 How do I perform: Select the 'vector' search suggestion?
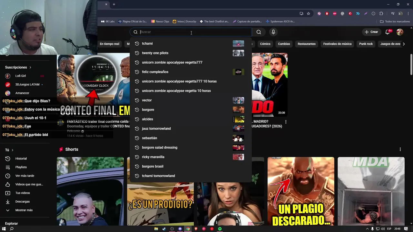point(191,100)
